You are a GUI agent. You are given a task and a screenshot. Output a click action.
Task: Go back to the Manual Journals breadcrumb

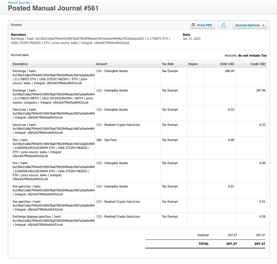point(19,3)
